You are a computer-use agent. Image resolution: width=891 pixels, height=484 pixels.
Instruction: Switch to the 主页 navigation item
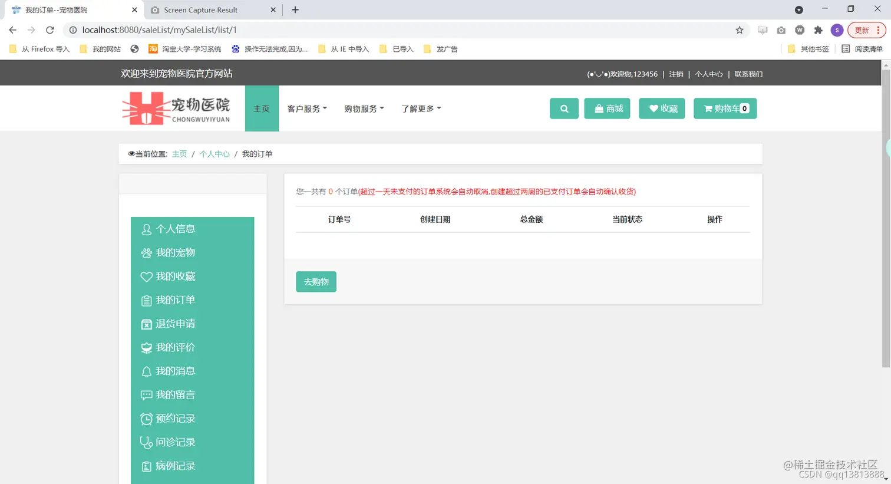tap(262, 108)
